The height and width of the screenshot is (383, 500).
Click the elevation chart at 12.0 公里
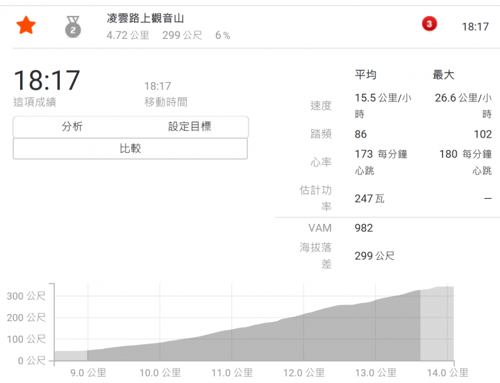tap(303, 336)
